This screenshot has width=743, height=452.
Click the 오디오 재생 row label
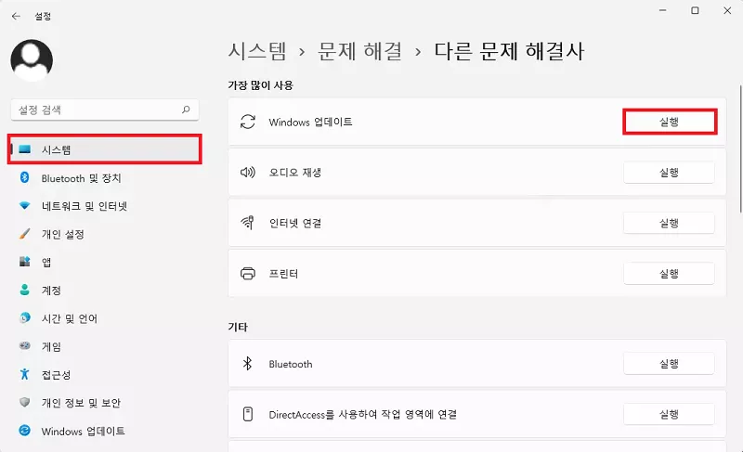tap(295, 173)
